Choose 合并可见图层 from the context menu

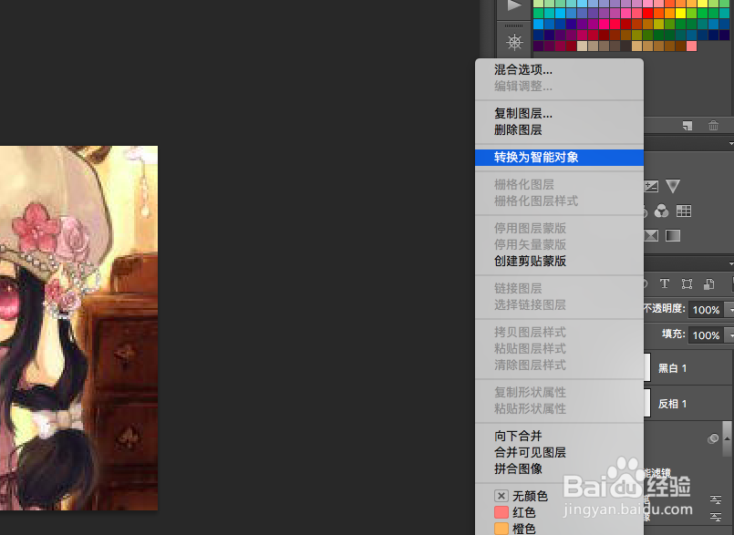[560, 452]
